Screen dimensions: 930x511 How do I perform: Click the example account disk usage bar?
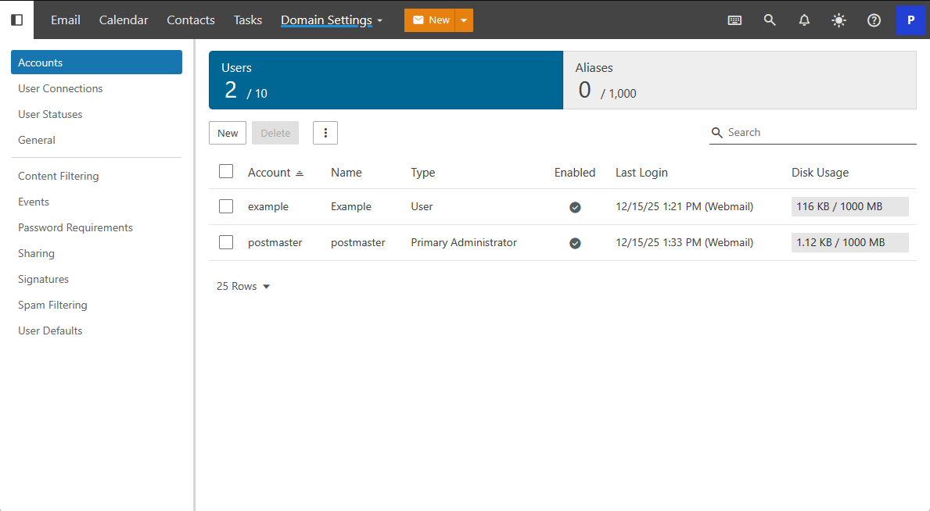tap(849, 206)
